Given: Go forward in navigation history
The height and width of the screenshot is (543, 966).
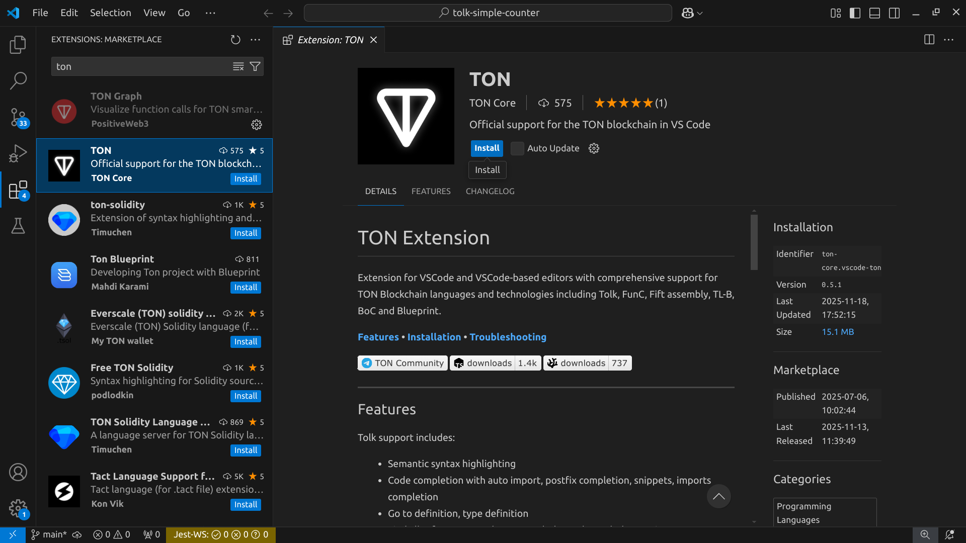Looking at the screenshot, I should [x=288, y=13].
